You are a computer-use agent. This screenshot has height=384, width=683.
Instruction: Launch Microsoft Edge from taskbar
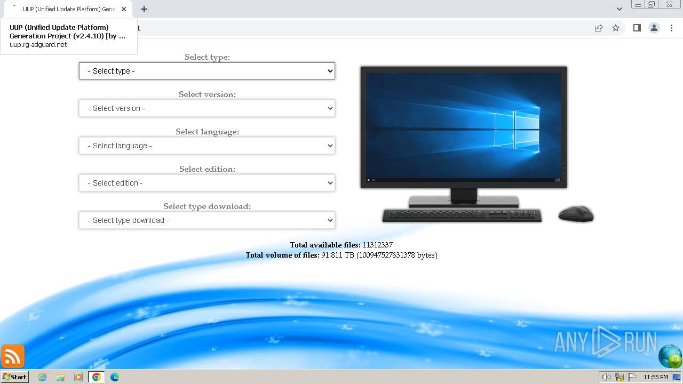(x=115, y=377)
